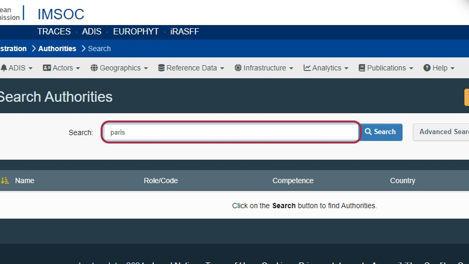Click the chart icon beside Analytics
Viewport: 469px width, 264px height.
tap(307, 68)
